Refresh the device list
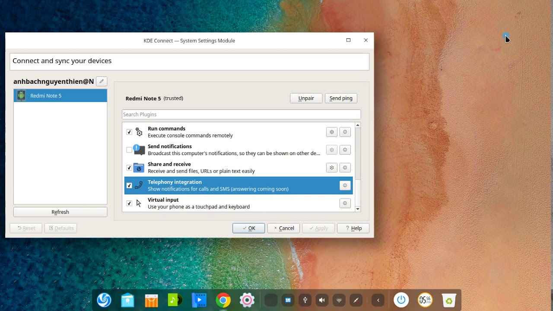The image size is (553, 311). [60, 212]
